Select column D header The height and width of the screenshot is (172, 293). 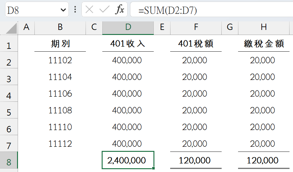128,27
